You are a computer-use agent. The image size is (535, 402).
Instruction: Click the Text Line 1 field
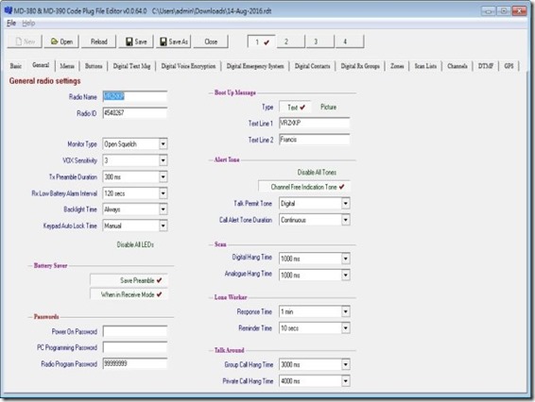(314, 123)
